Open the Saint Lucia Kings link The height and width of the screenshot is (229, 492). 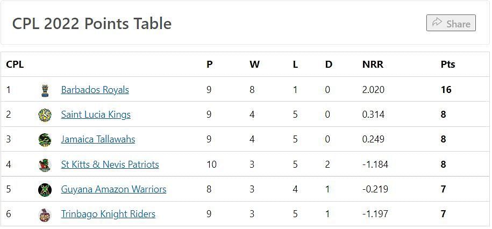point(96,114)
